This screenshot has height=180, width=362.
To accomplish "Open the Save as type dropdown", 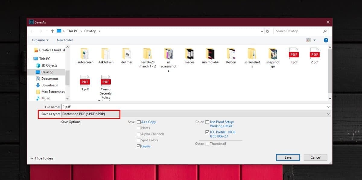I will 195,114.
